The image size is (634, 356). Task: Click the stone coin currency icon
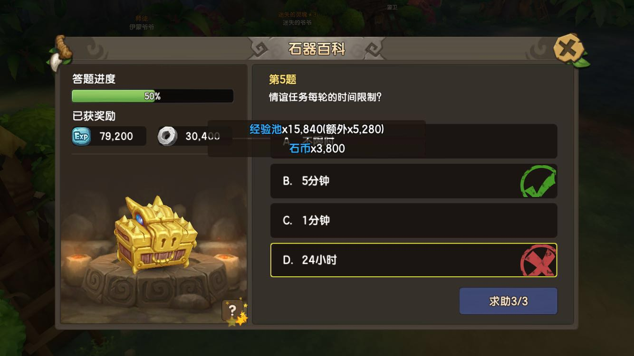(x=167, y=136)
